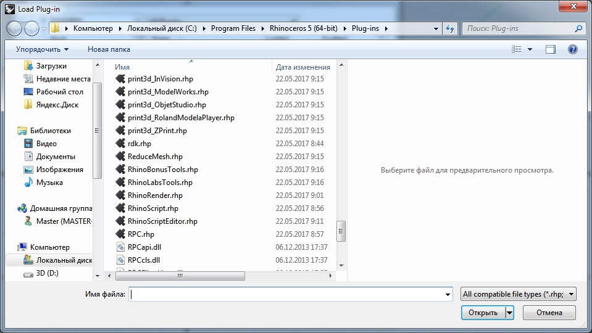Screen dimensions: 592x333
Task: Toggle the preview pane icon
Action: (551, 49)
